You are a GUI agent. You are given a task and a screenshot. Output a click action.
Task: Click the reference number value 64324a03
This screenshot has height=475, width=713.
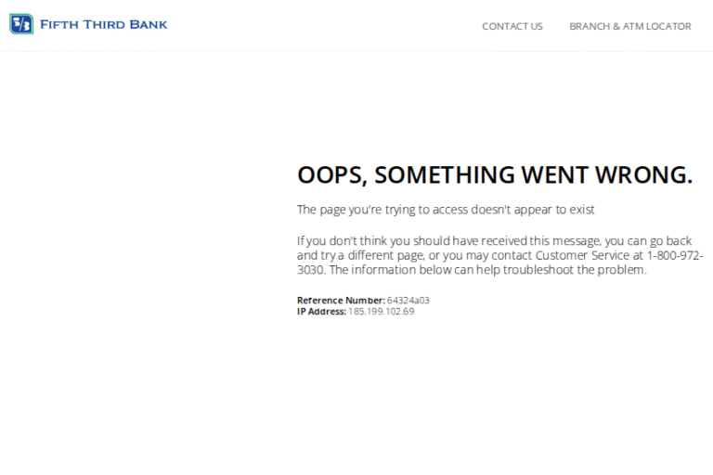coord(408,301)
